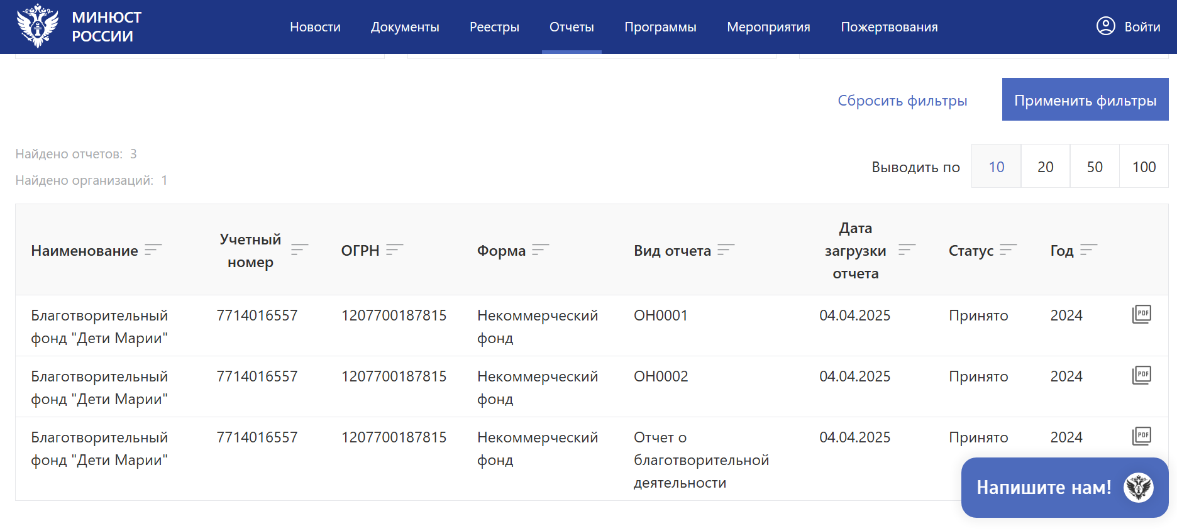
Task: Go to Документы section
Action: tap(405, 27)
